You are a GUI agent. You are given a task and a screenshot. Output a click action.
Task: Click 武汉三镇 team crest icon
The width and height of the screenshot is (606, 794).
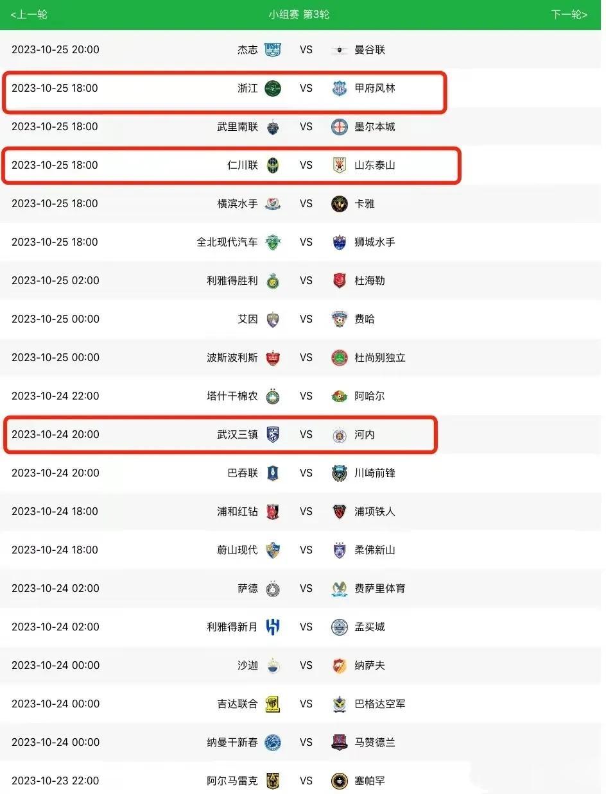click(273, 434)
